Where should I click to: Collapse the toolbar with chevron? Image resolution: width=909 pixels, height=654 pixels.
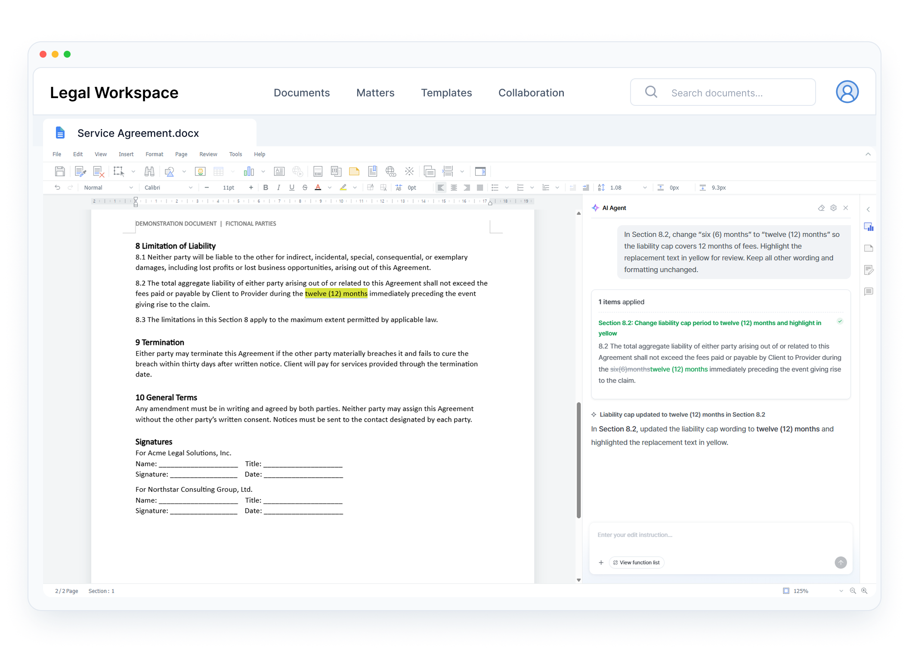pos(868,154)
